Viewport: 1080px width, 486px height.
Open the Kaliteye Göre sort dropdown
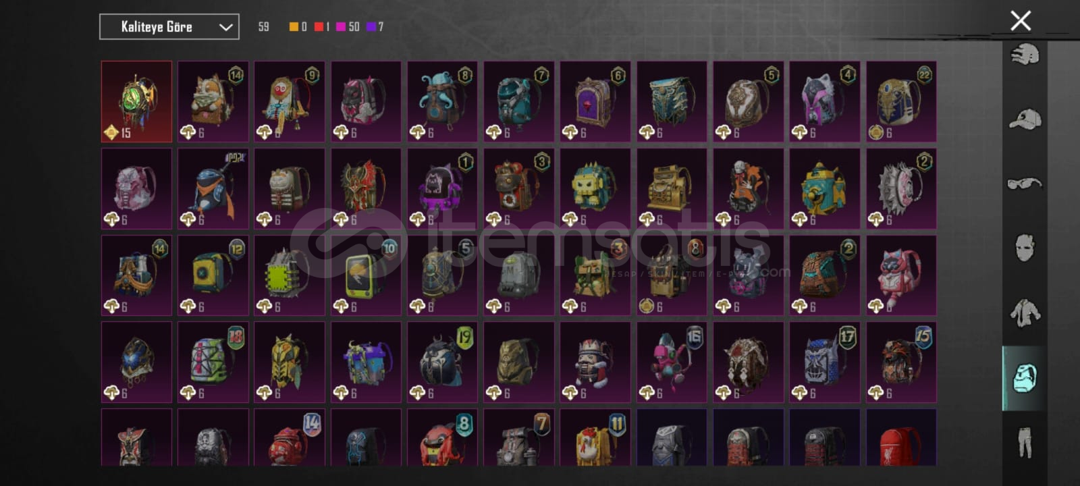169,27
